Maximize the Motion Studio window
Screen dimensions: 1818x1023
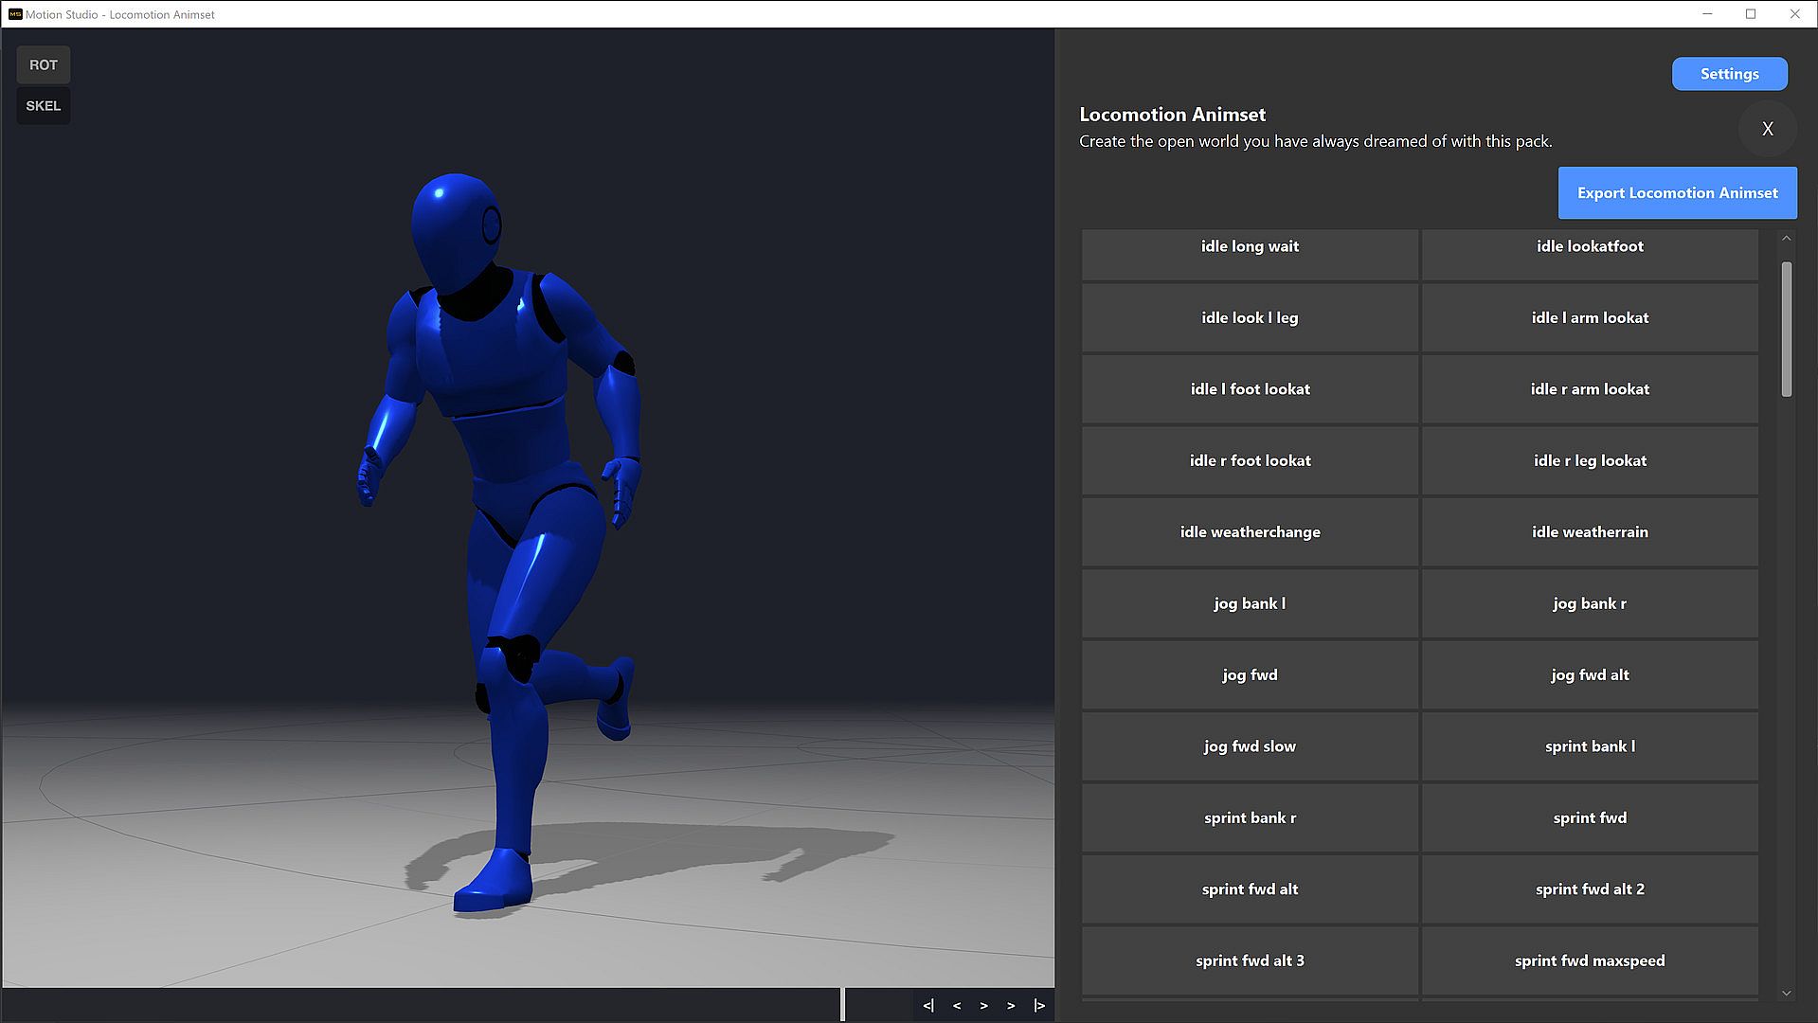(x=1750, y=14)
